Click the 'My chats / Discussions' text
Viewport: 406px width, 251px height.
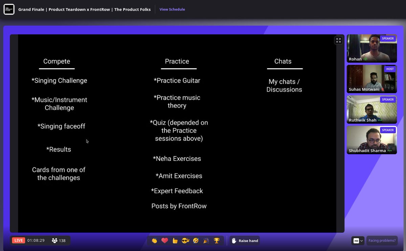284,86
